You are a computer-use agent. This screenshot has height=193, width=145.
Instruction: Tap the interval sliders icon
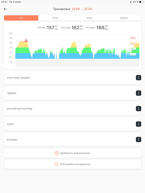tap(57, 164)
